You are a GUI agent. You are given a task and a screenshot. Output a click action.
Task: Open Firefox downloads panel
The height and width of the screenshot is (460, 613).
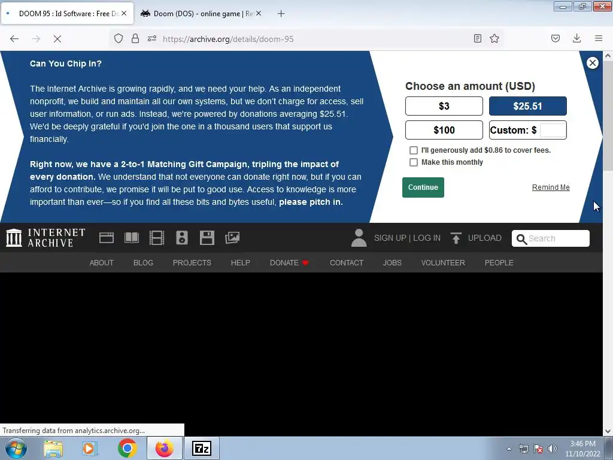click(576, 38)
